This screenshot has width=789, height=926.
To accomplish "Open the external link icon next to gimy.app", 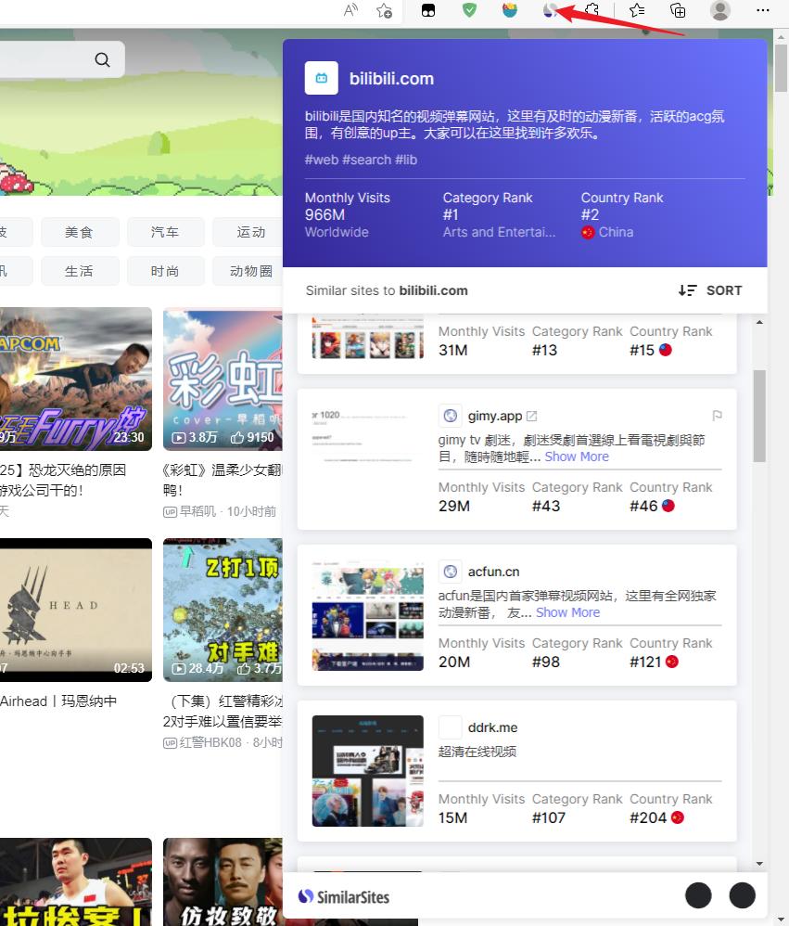I will click(530, 415).
